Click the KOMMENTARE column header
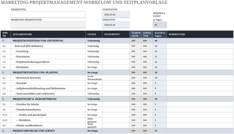This screenshot has height=134, width=234. coord(200,34)
